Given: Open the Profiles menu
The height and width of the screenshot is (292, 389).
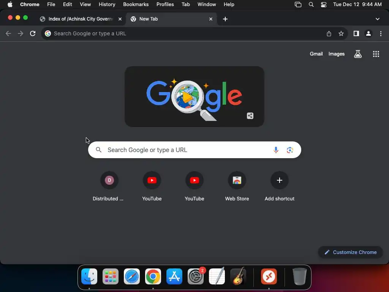Looking at the screenshot, I should 165,4.
